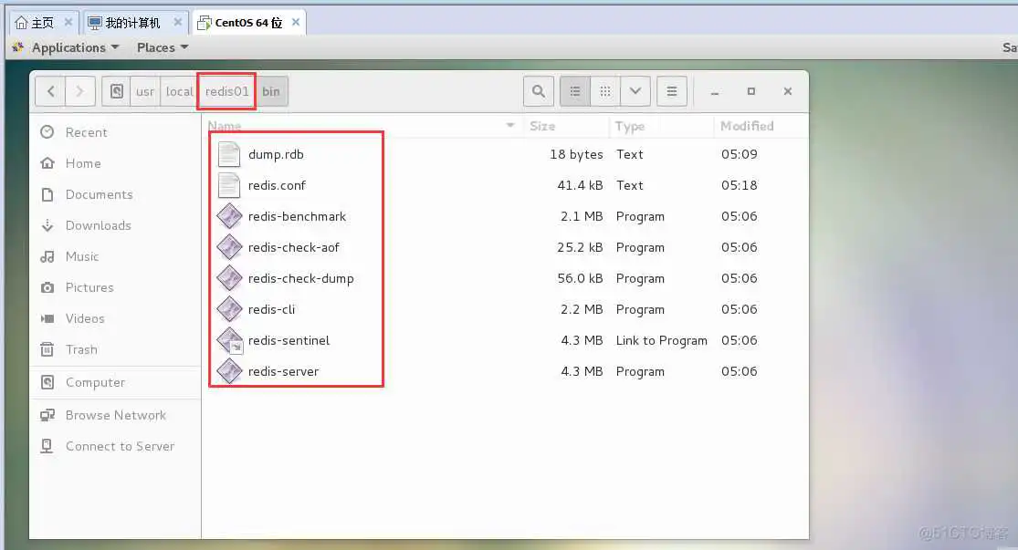1018x550 pixels.
Task: Click the usr breadcrumb in the path bar
Action: coord(146,90)
